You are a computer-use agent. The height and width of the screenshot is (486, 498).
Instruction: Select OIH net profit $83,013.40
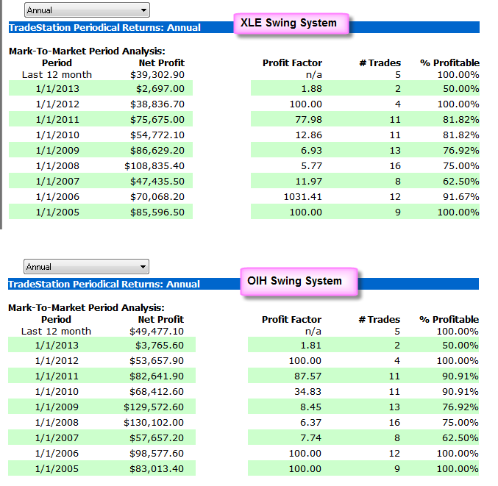coord(157,469)
